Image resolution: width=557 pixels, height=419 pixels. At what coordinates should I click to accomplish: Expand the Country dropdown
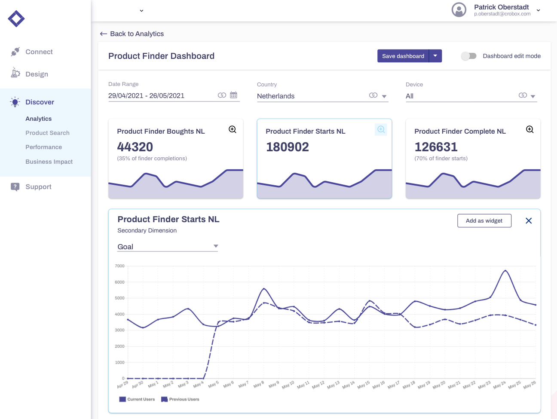point(384,95)
